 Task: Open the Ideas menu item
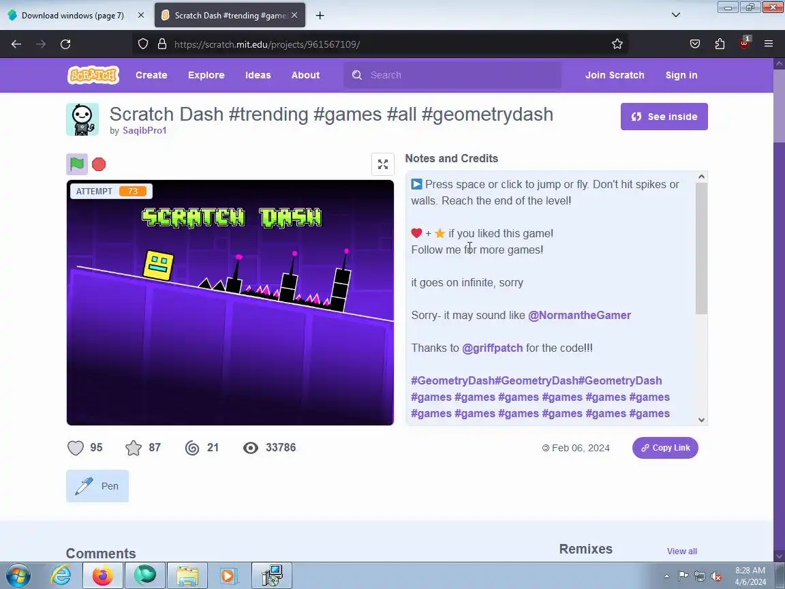click(x=258, y=75)
